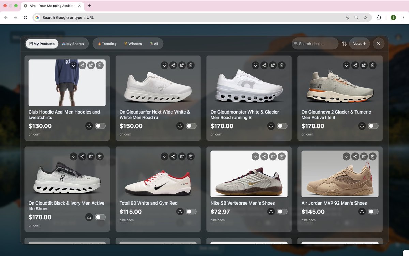Open nike.com link under Total 90
This screenshot has height=256, width=409.
tap(126, 220)
